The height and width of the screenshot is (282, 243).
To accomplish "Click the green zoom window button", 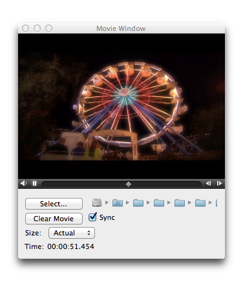I will (x=48, y=28).
